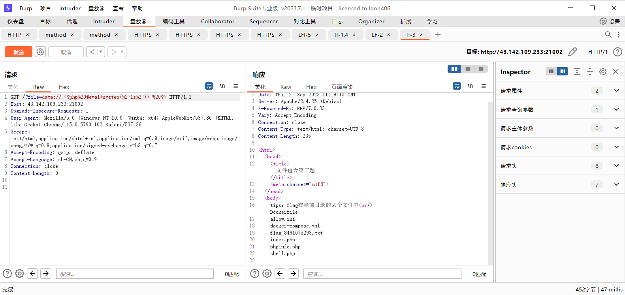Open previous history dropdown arrow

(101, 52)
